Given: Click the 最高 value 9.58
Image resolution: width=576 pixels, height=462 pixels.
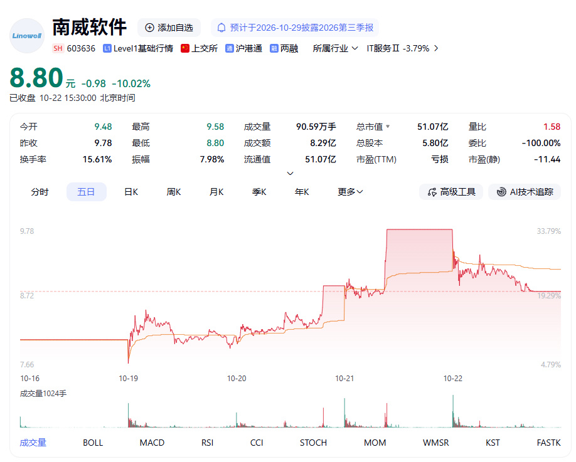Looking at the screenshot, I should (215, 127).
